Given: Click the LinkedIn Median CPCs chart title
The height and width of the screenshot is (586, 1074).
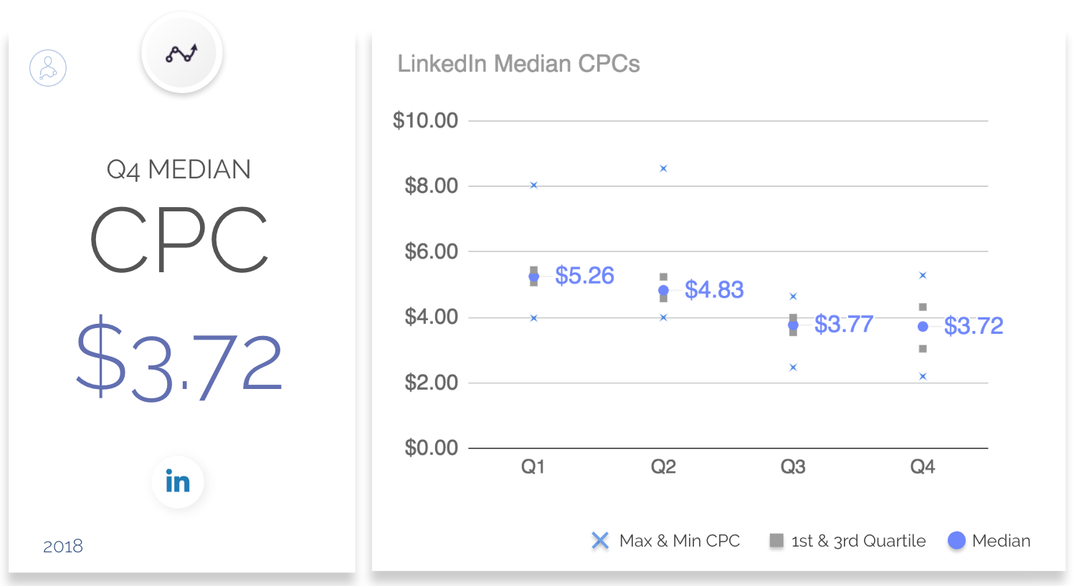Looking at the screenshot, I should click(518, 64).
